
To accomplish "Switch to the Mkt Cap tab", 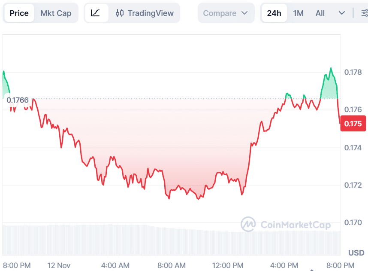I will (x=56, y=13).
